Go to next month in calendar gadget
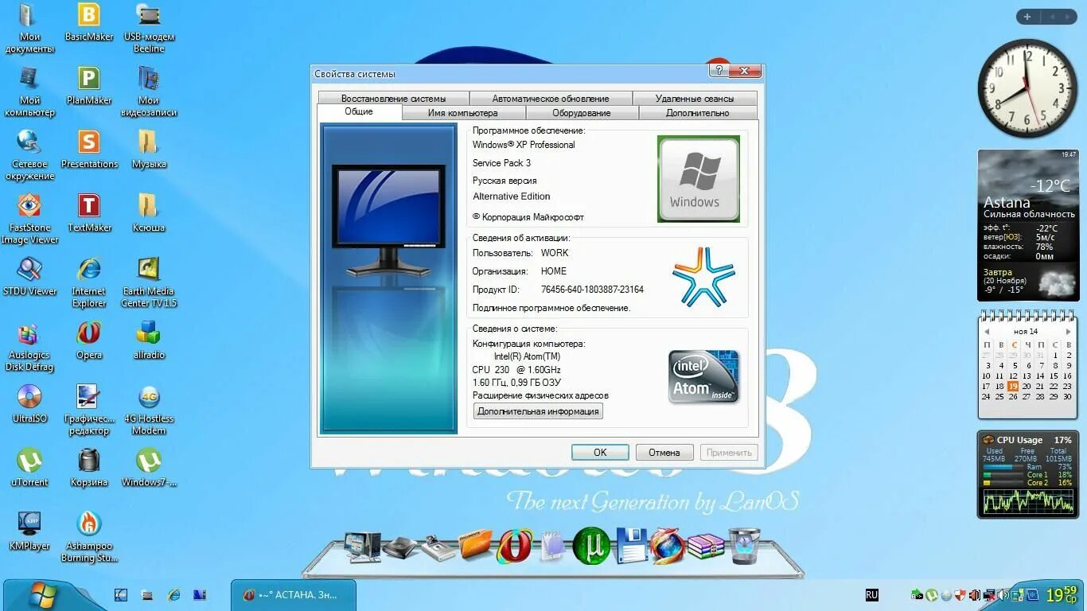The height and width of the screenshot is (611, 1087). pos(1068,331)
